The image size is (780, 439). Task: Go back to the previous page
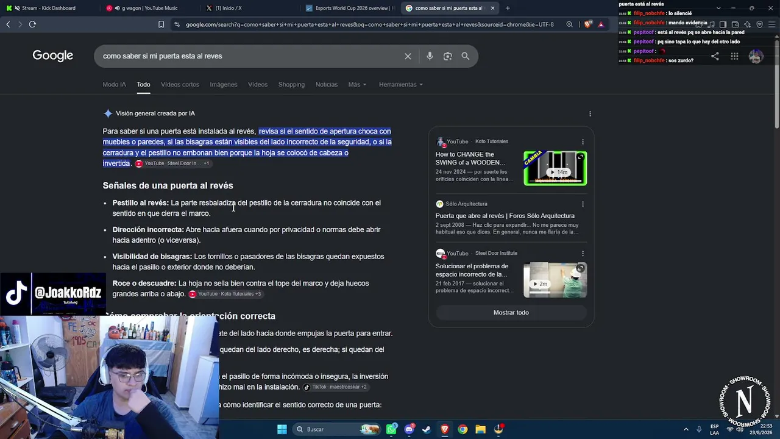click(x=8, y=24)
